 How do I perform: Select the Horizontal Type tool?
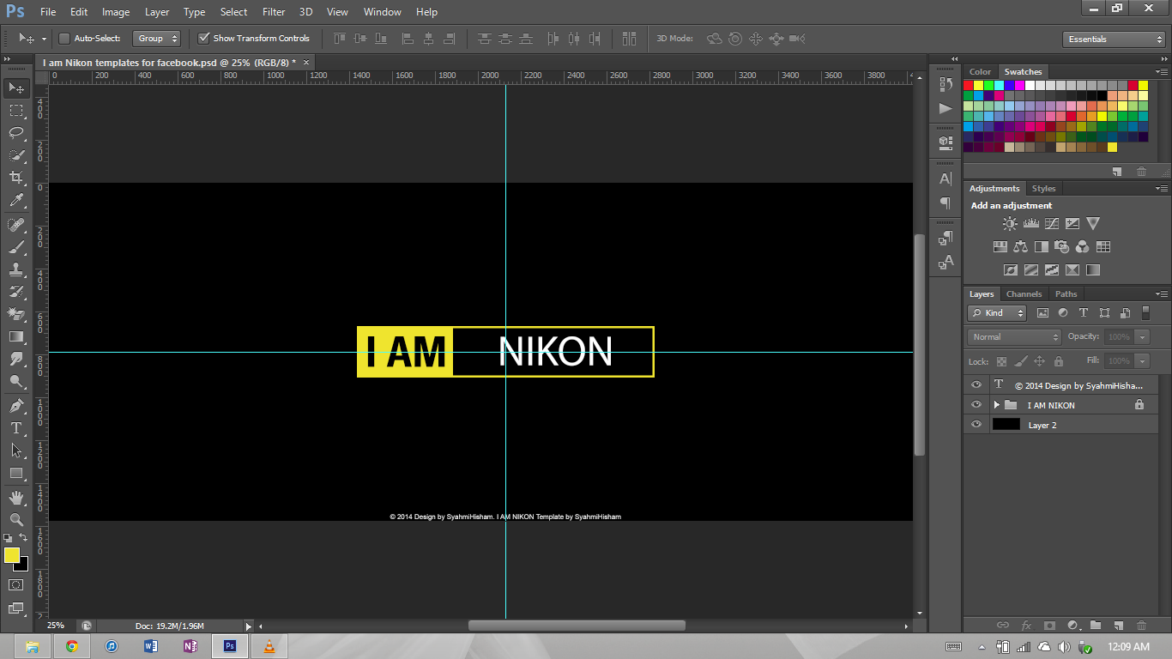tap(16, 427)
